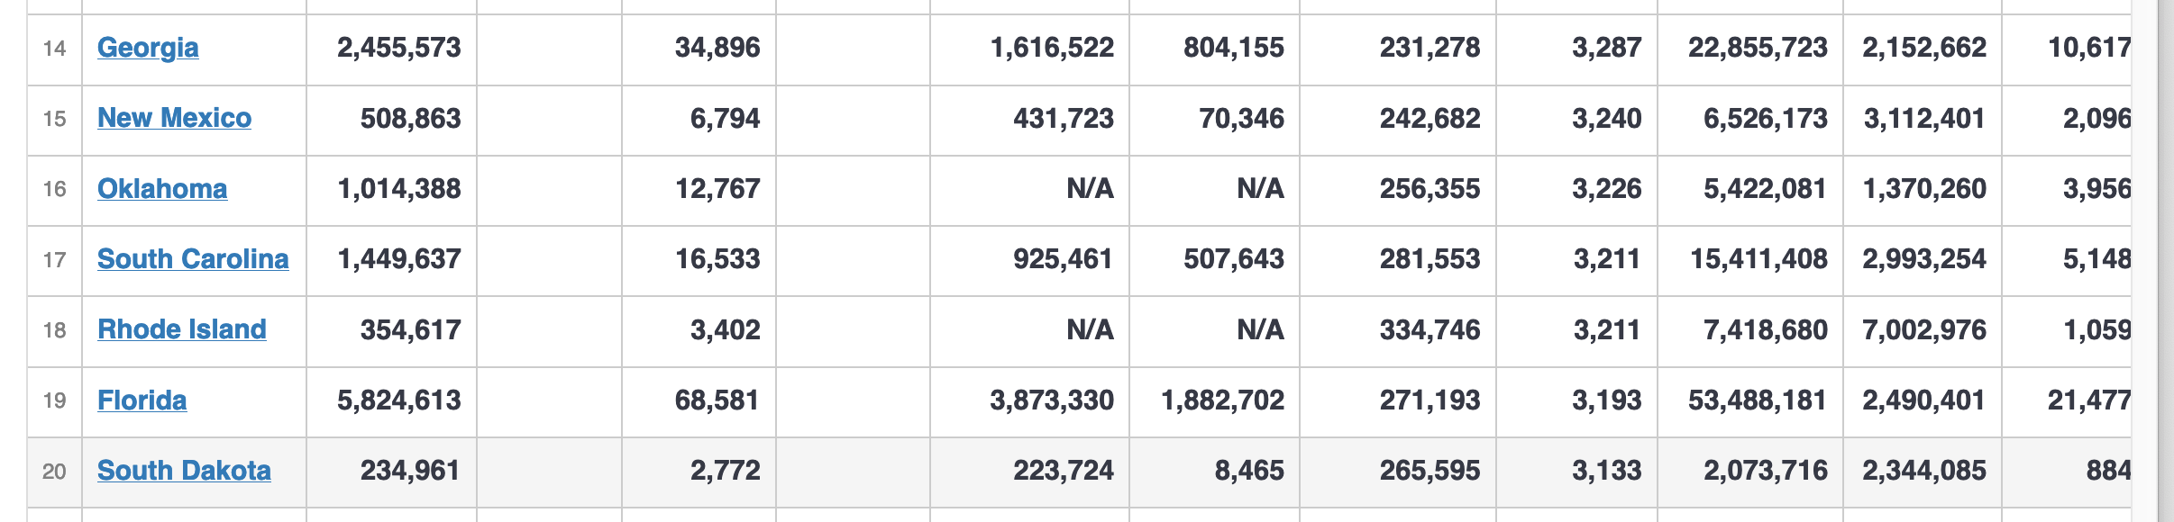
Task: Click the 53,488,181 cell in Florida's row
Action: point(1757,400)
